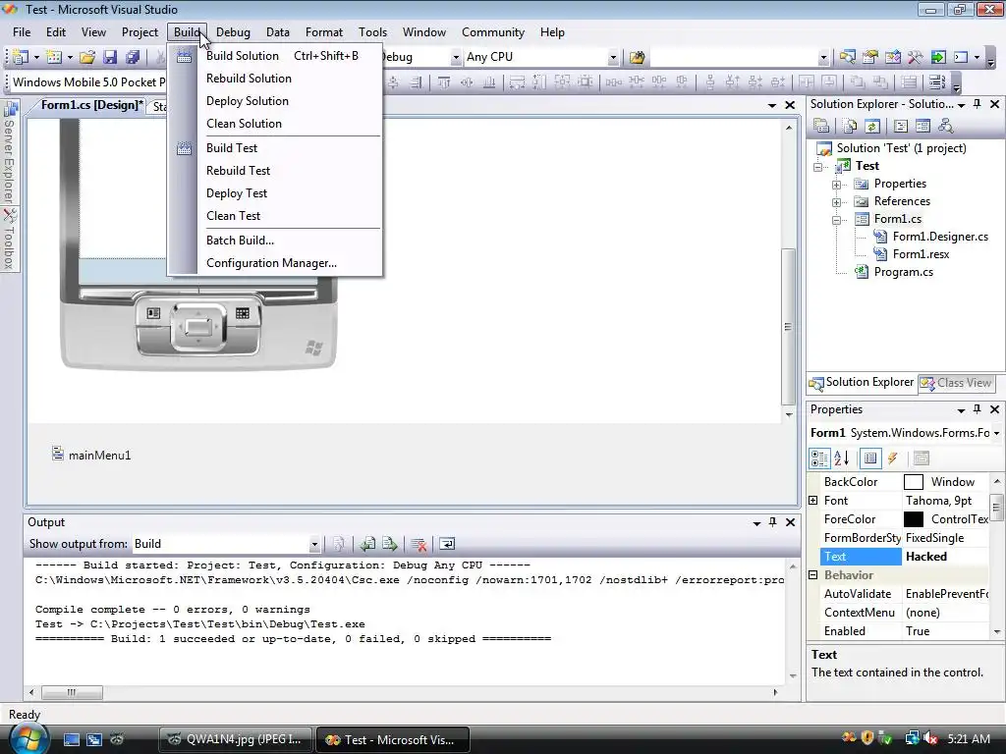Choose Clean Solution menu item
Screen dimensions: 1006x754
274,123
